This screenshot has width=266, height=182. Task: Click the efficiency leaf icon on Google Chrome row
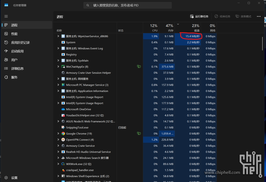(x=139, y=133)
